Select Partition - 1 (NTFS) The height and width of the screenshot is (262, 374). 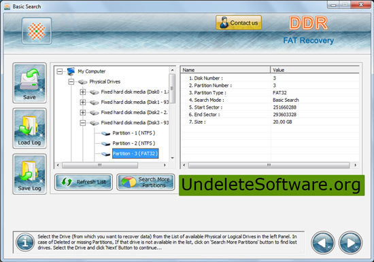134,133
